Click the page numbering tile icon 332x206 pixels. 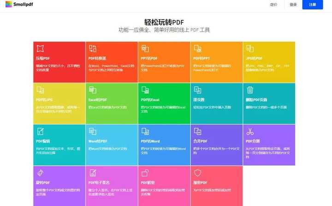[197, 90]
